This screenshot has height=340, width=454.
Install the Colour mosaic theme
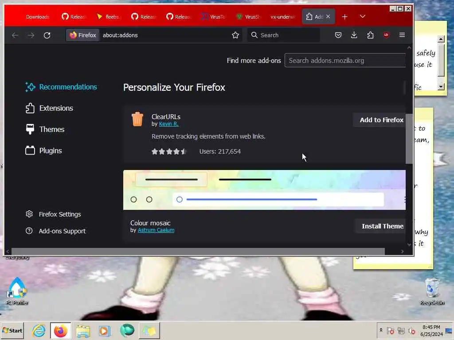pos(380,226)
